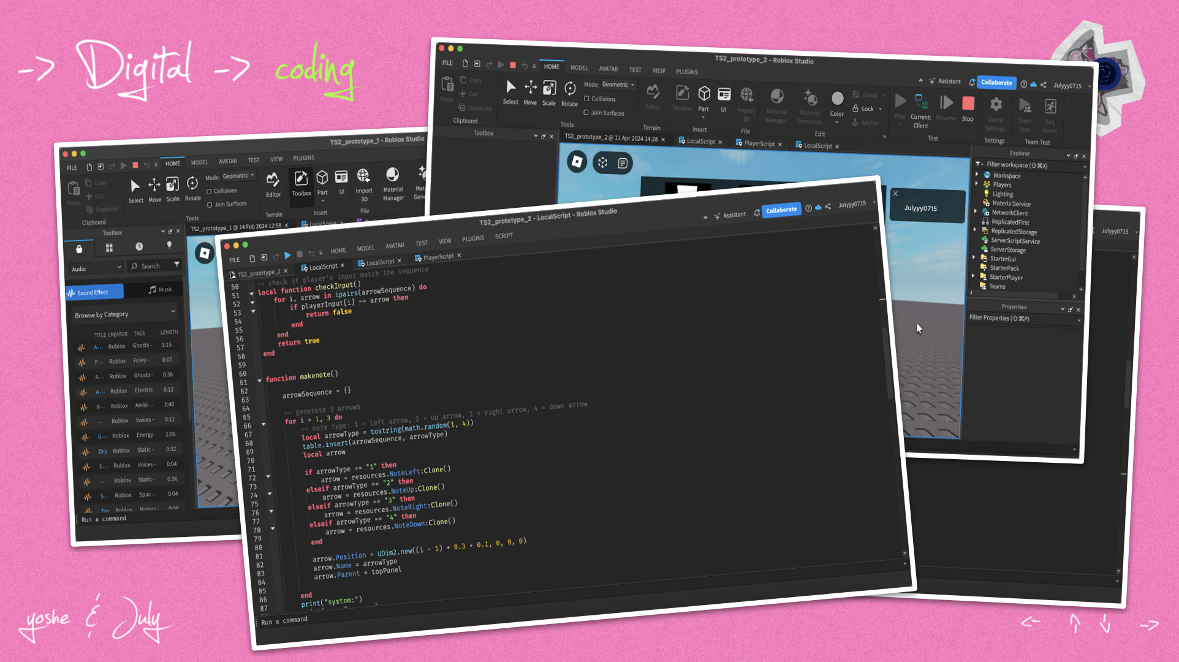Expand the Workspace node in Explorer
The image size is (1179, 662).
977,175
